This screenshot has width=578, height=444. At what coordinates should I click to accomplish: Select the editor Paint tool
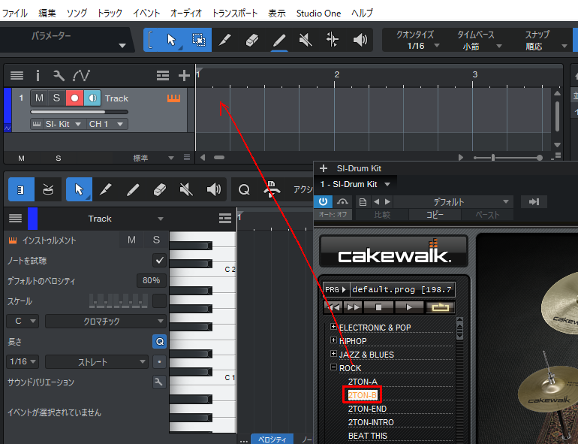(x=133, y=190)
